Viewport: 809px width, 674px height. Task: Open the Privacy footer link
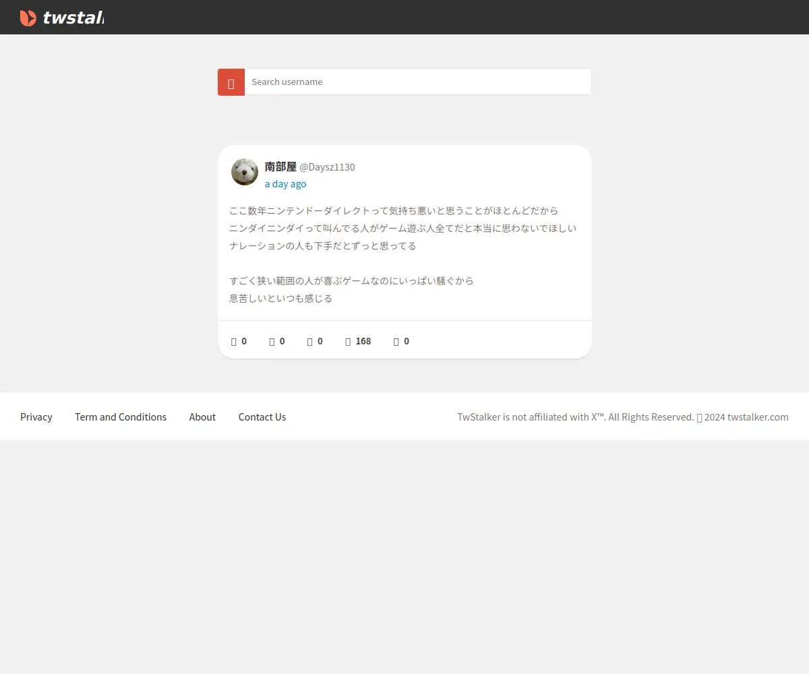(x=36, y=417)
